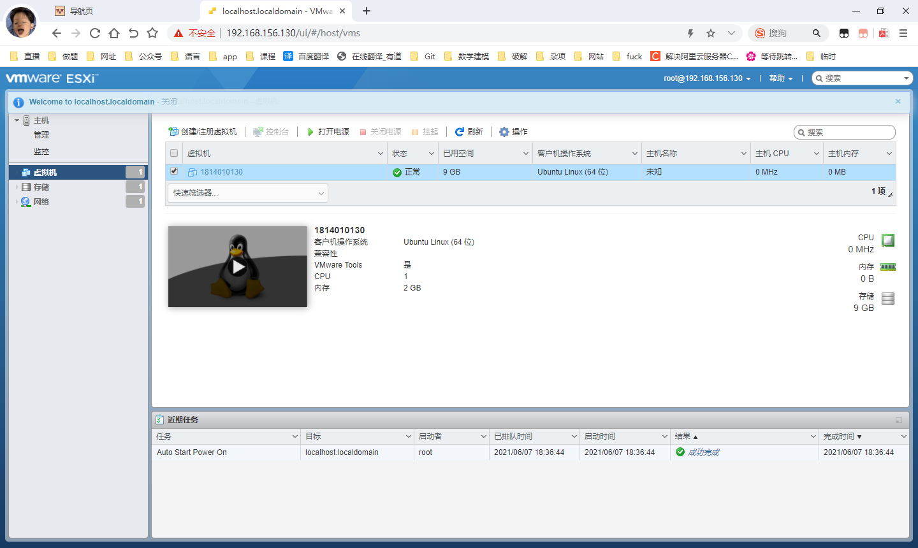Click the VM console preview thumbnail
This screenshot has width=918, height=548.
click(238, 266)
